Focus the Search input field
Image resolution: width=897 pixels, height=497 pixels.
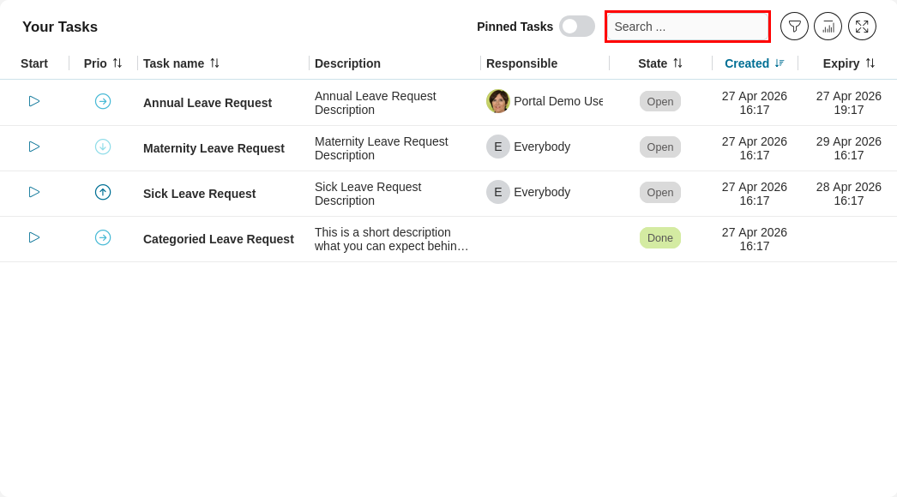(688, 27)
